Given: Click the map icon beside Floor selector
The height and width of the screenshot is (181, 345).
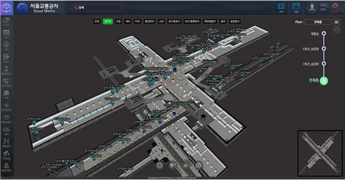Looking at the screenshot, I should coord(336,22).
